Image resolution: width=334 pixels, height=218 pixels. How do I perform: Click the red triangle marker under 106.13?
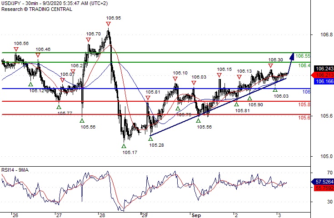(x=239, y=77)
